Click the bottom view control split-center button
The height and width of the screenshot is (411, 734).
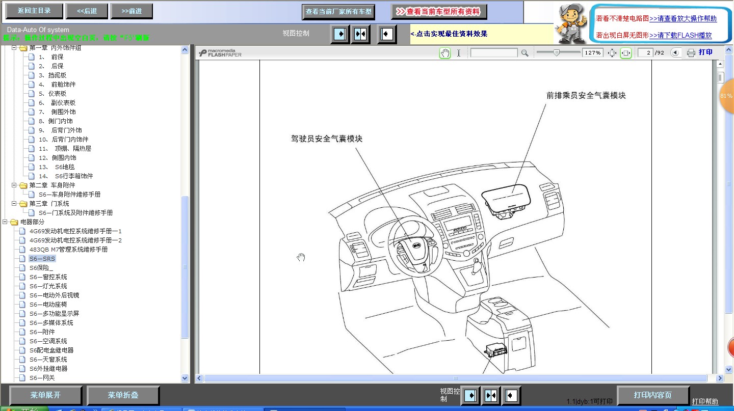491,395
